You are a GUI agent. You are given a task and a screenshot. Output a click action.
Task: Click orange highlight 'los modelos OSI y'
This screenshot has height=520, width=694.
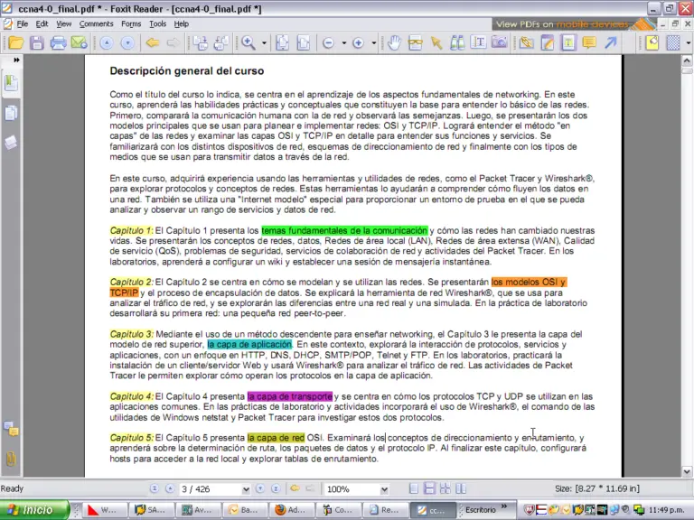click(x=529, y=282)
